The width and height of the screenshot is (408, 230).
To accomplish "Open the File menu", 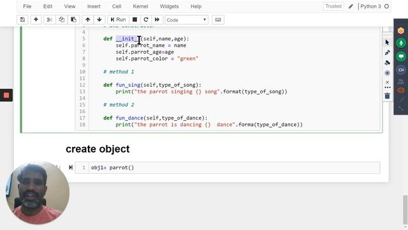I will coord(27,6).
